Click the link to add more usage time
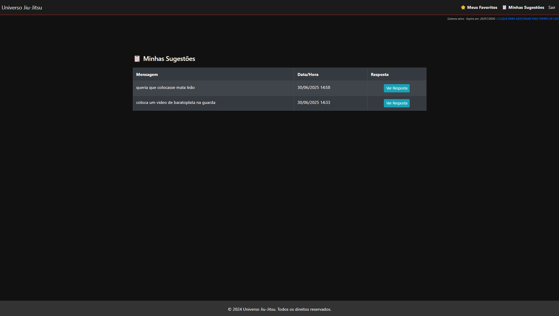 point(528,19)
